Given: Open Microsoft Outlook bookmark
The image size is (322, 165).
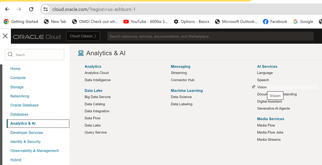Looking at the screenshot, I should (x=236, y=21).
